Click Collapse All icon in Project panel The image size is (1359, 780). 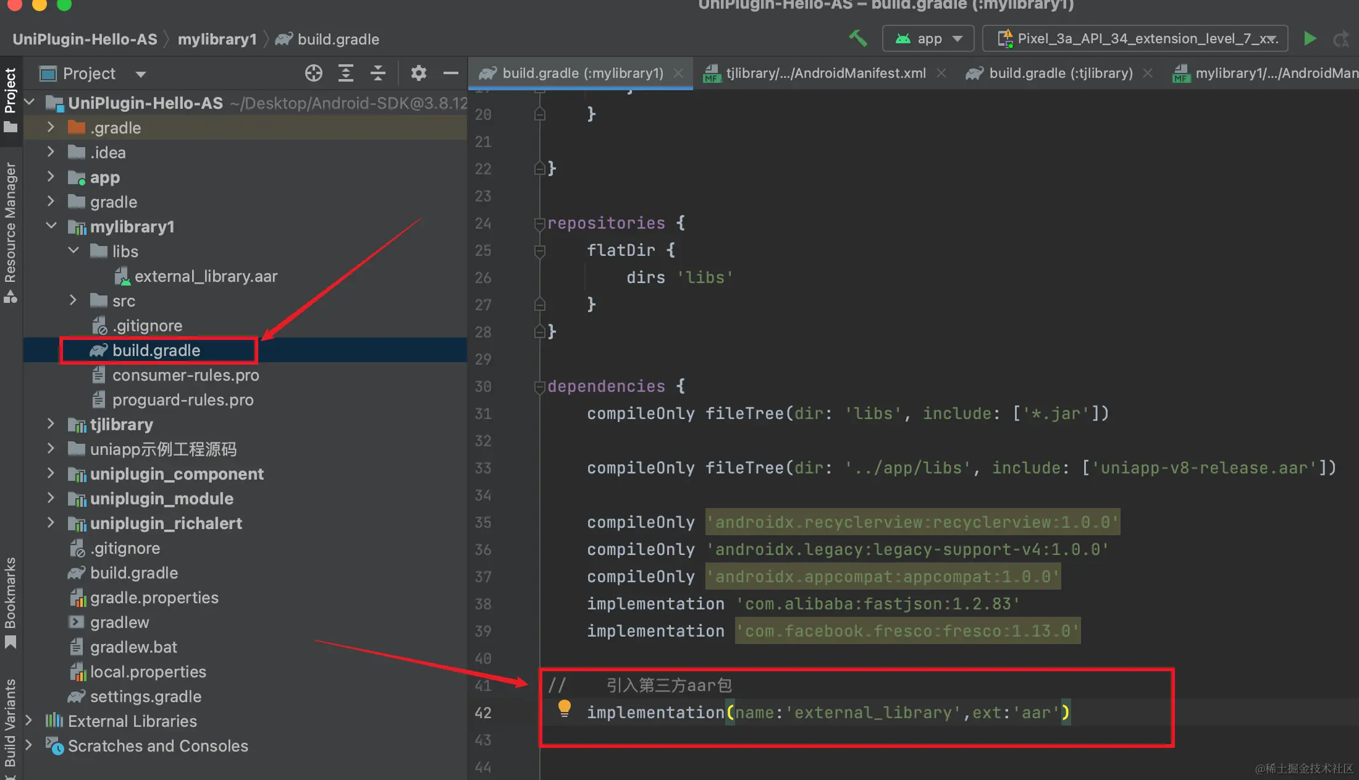378,73
